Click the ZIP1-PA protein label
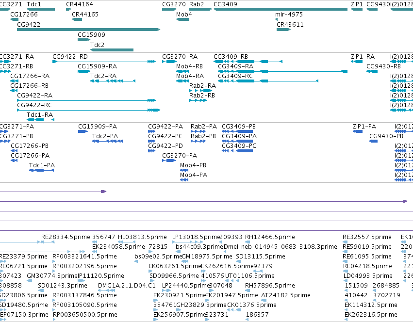This screenshot has width=413, height=322. tap(364, 127)
